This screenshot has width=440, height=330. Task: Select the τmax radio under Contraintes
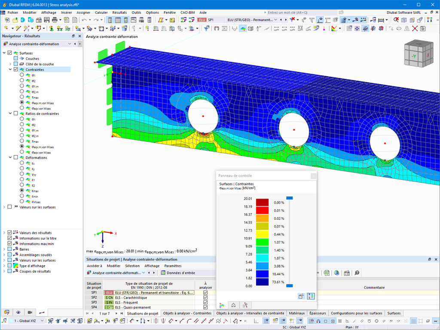tap(21, 97)
